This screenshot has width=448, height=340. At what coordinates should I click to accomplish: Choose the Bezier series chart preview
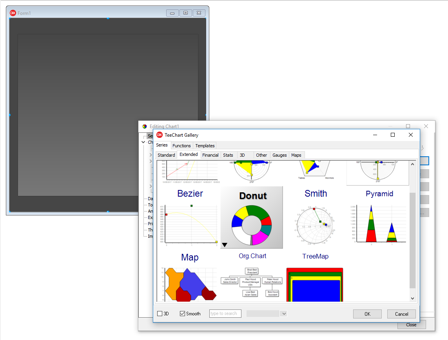coord(190,223)
